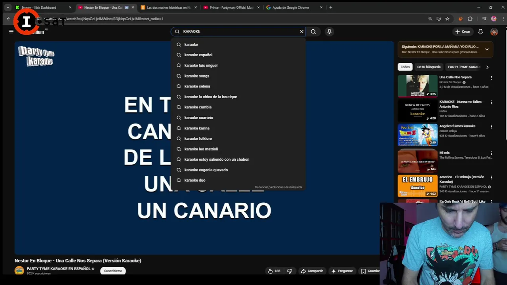Select suggestion "karaoke songs"
The image size is (507, 285).
point(238,76)
